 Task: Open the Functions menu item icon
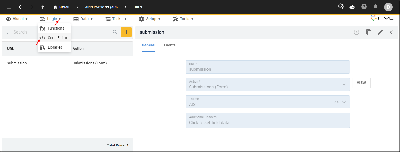43,28
